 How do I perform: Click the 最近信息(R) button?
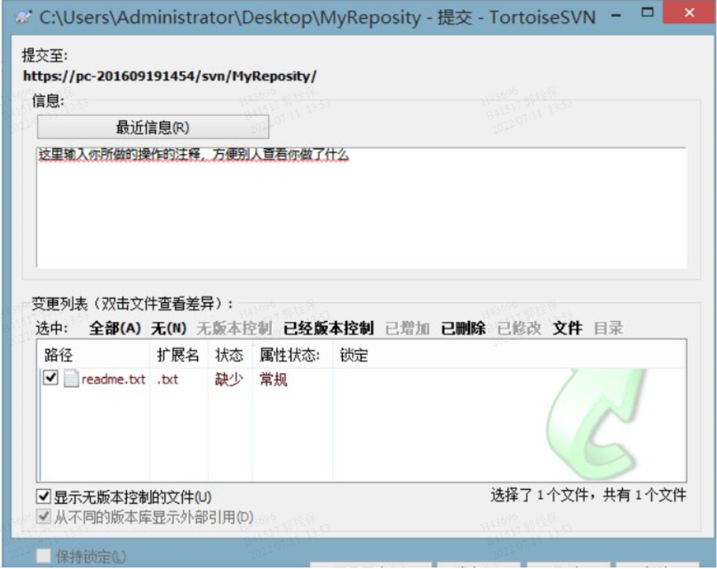click(x=152, y=127)
